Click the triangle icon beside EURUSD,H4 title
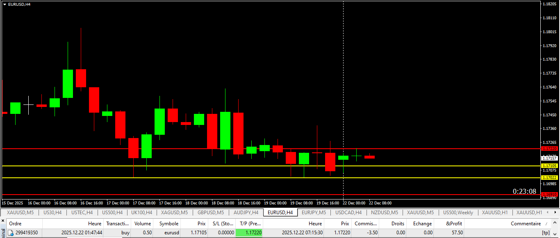 coord(5,4)
